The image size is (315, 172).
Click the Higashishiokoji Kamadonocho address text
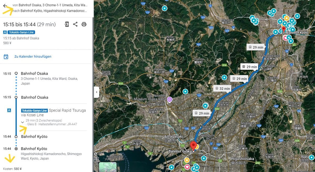point(51,156)
